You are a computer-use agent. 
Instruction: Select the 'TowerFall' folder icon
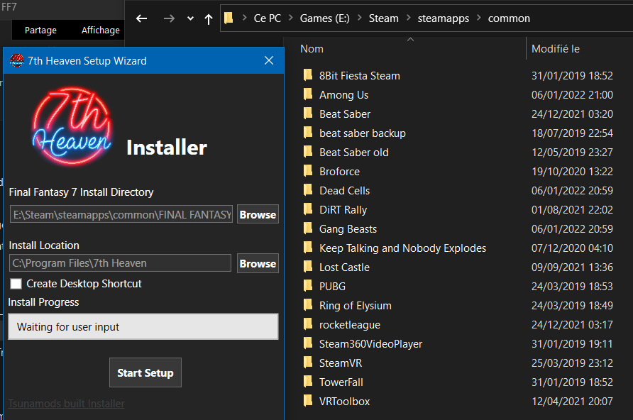click(308, 382)
